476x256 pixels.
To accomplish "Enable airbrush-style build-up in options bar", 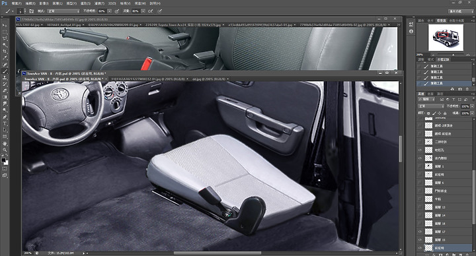I will tap(151, 11).
